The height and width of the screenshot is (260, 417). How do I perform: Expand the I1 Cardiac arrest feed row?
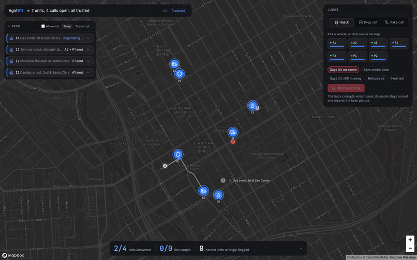[x=88, y=72]
